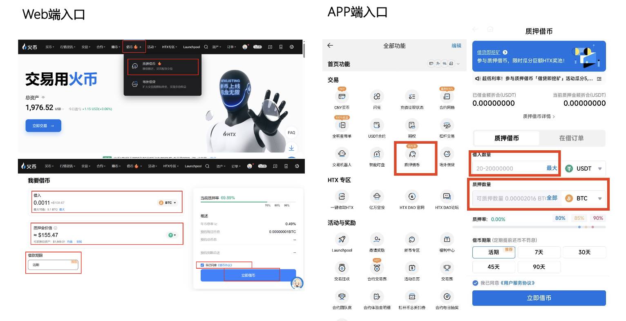626x321 pixels.
Task: Open the 交易机器人 trading bot icon
Action: pos(342,154)
